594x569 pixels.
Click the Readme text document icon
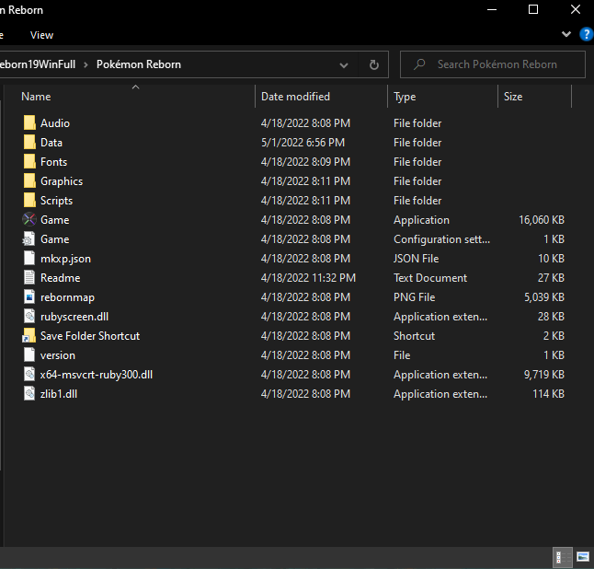click(29, 278)
